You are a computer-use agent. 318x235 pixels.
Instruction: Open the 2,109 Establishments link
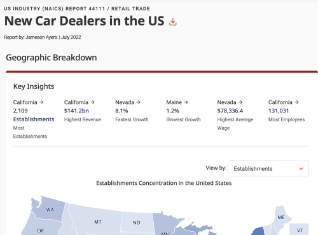tap(34, 115)
